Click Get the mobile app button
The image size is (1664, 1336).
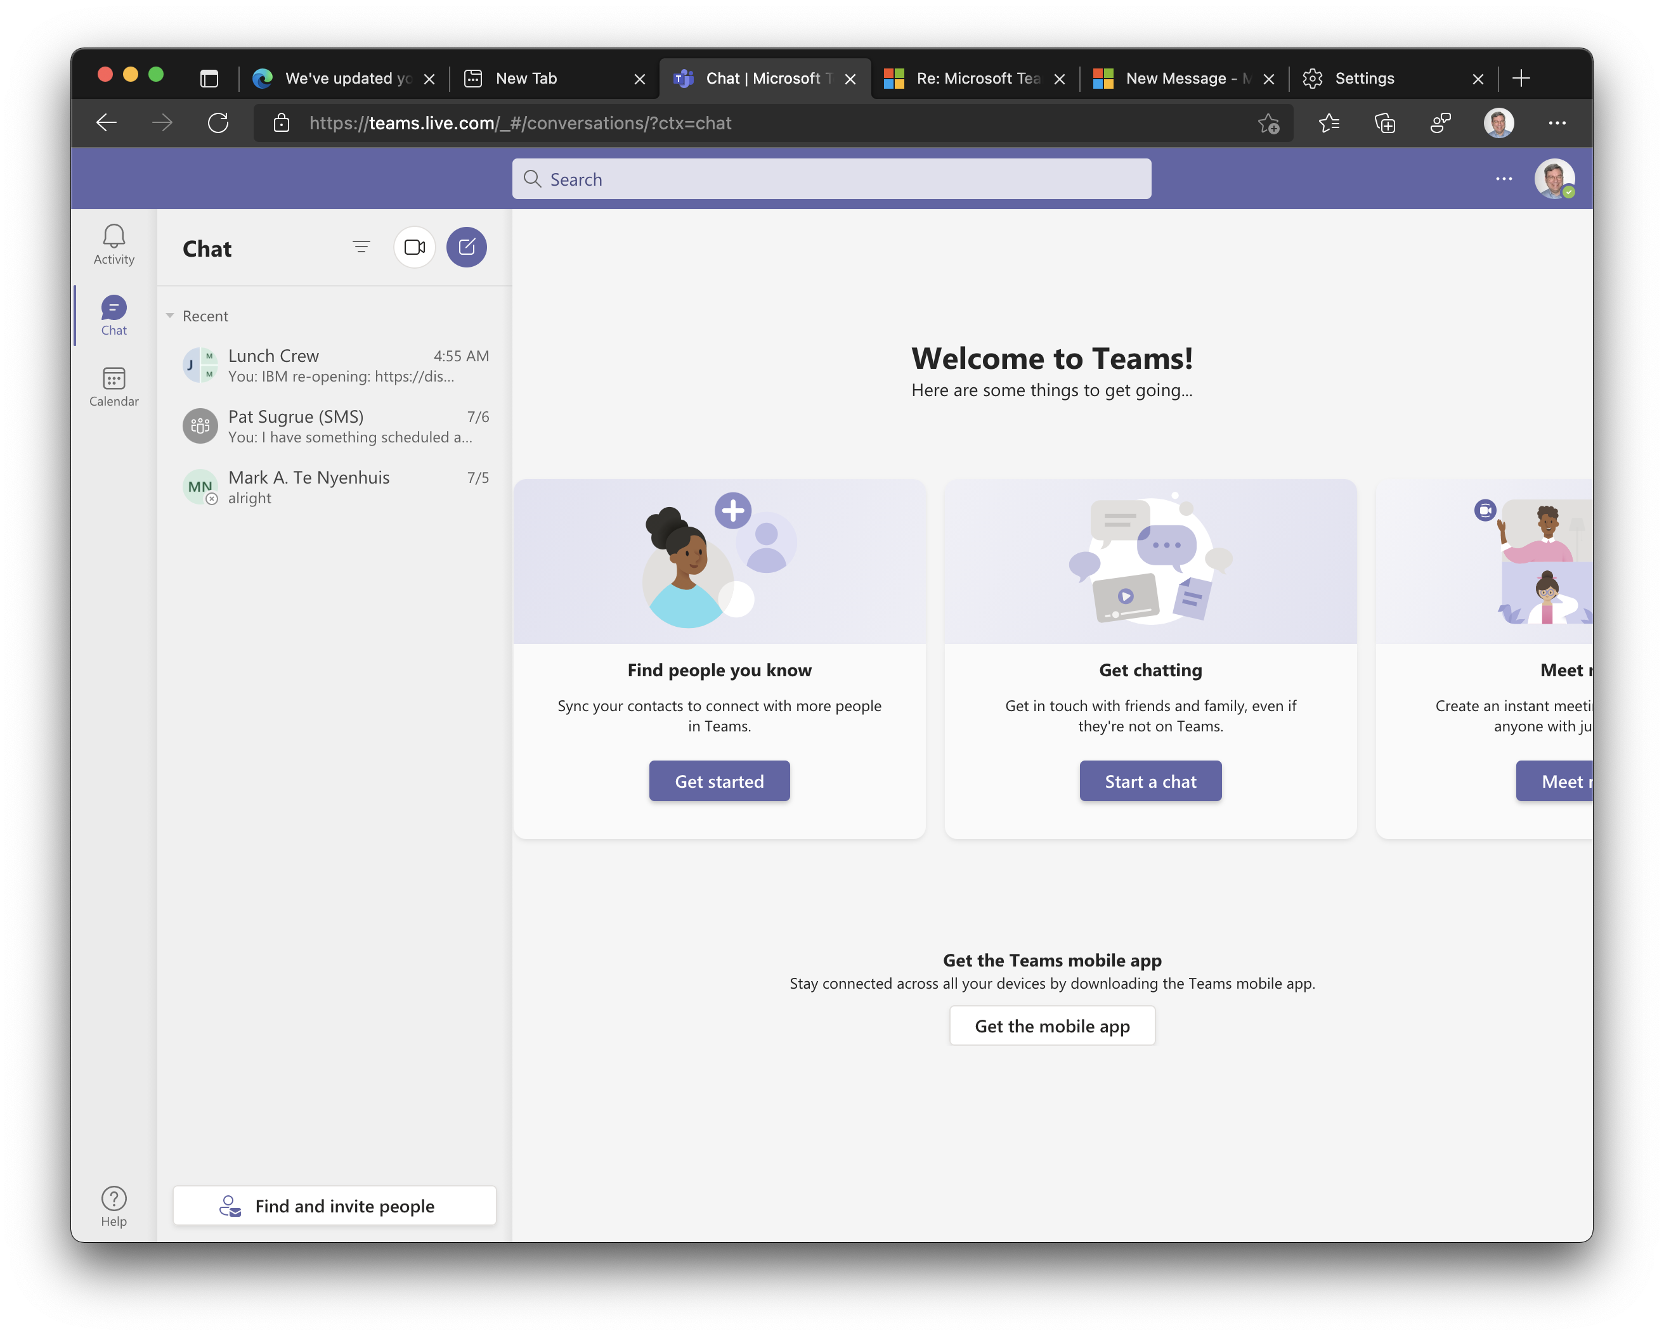[x=1052, y=1026]
